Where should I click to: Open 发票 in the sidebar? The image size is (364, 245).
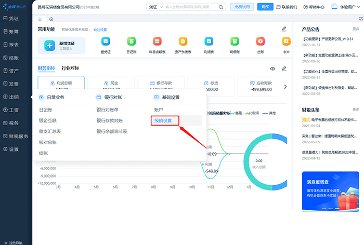tap(11, 84)
